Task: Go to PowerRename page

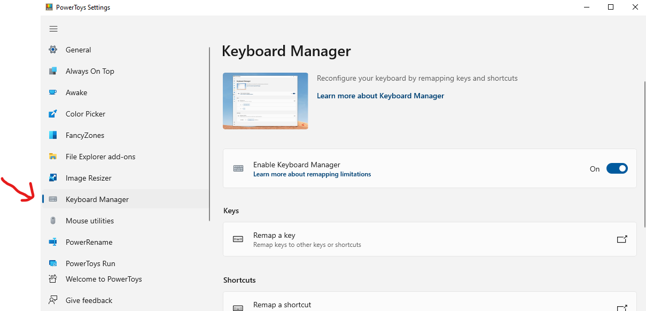Action: tap(125, 242)
